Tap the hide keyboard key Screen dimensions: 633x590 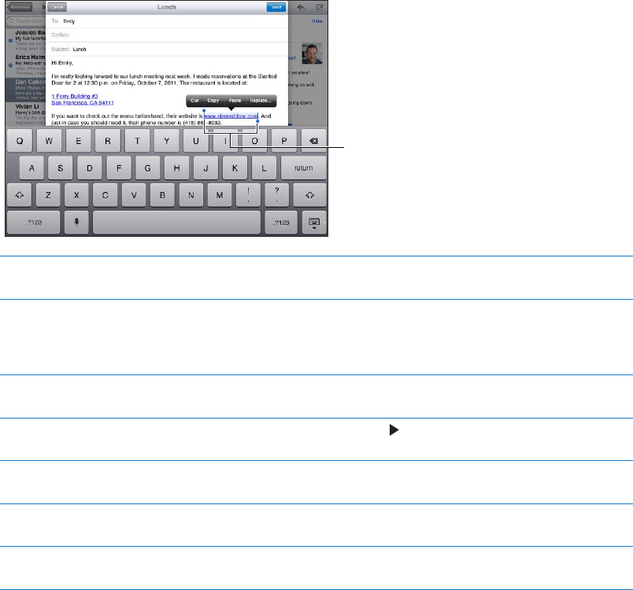pos(314,223)
